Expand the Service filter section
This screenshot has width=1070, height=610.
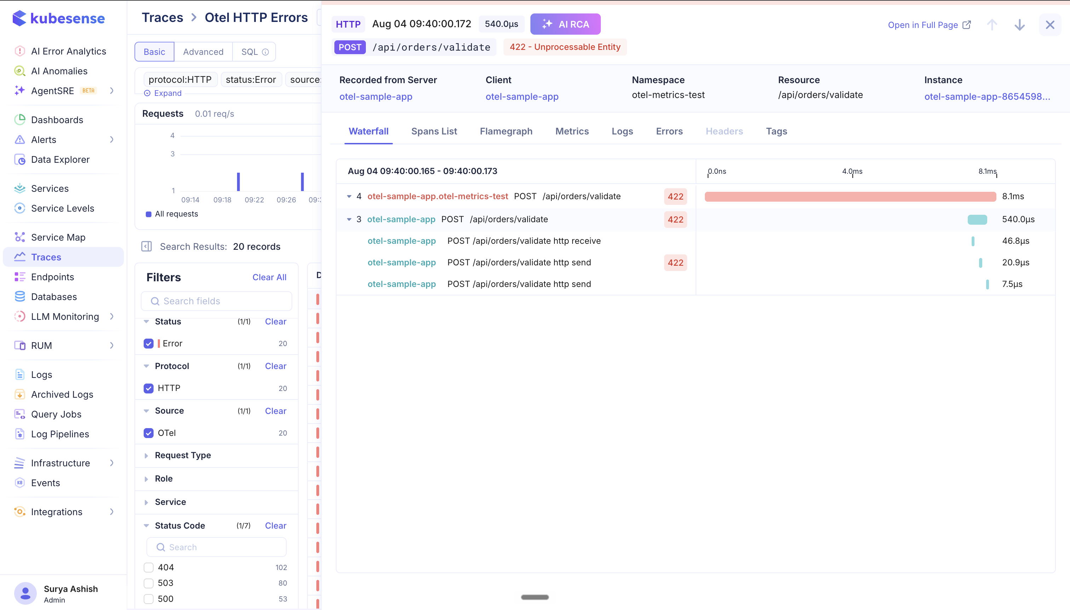click(x=146, y=502)
